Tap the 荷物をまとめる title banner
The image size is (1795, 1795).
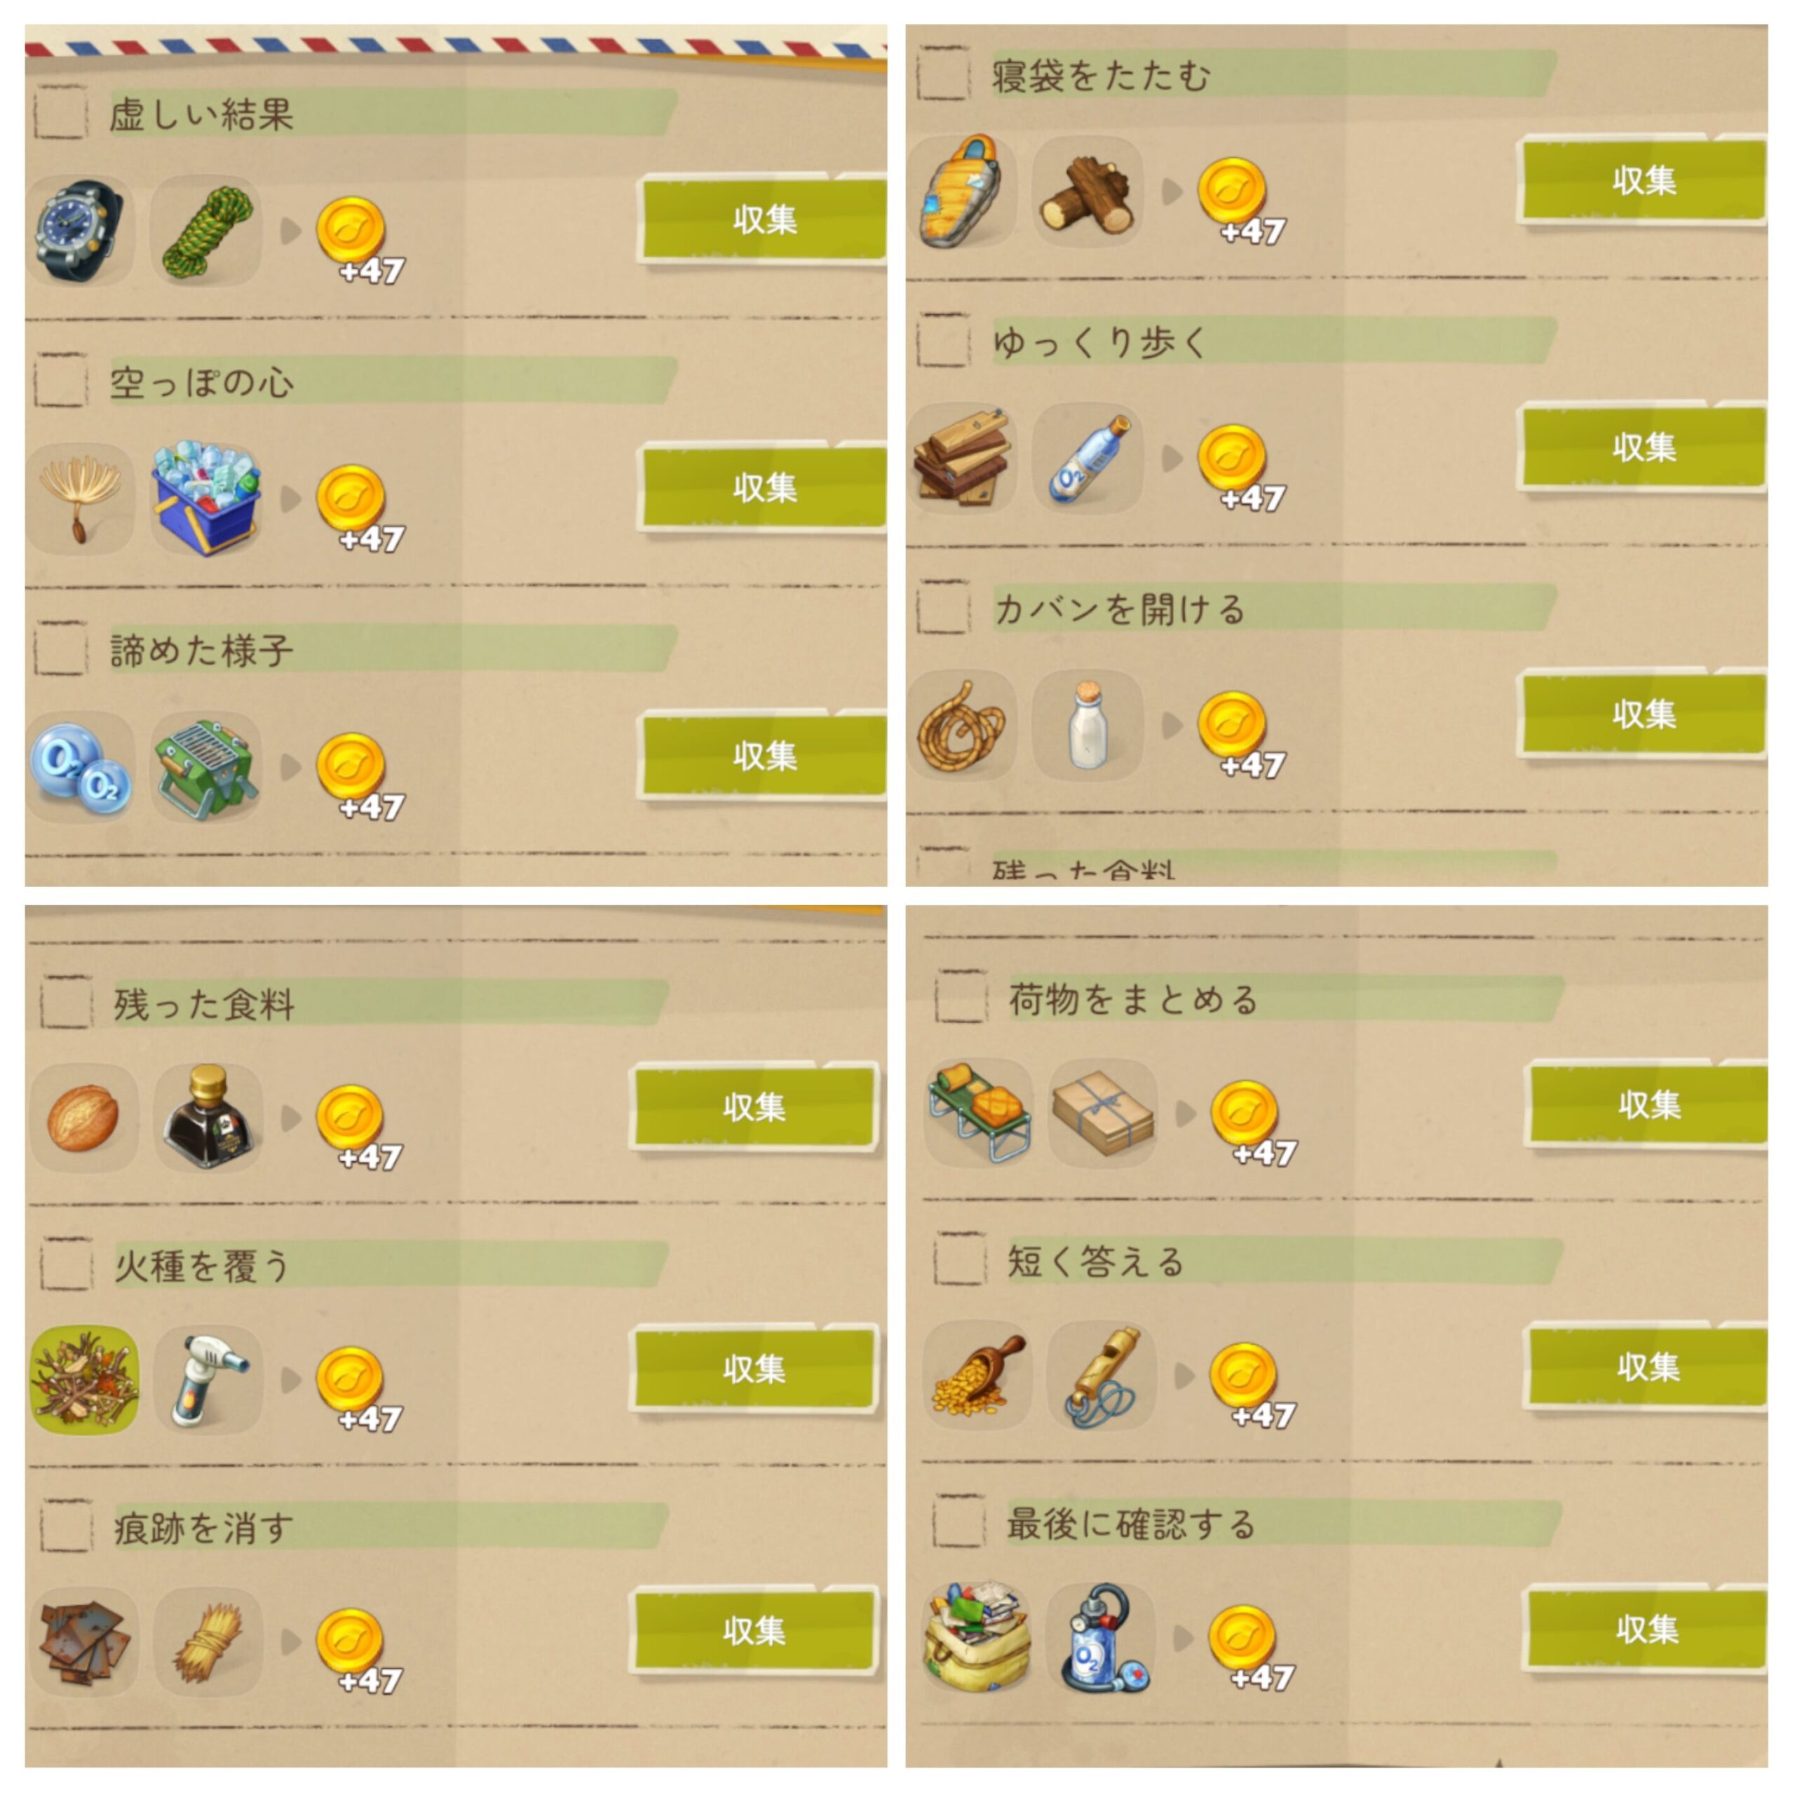click(x=1284, y=1000)
